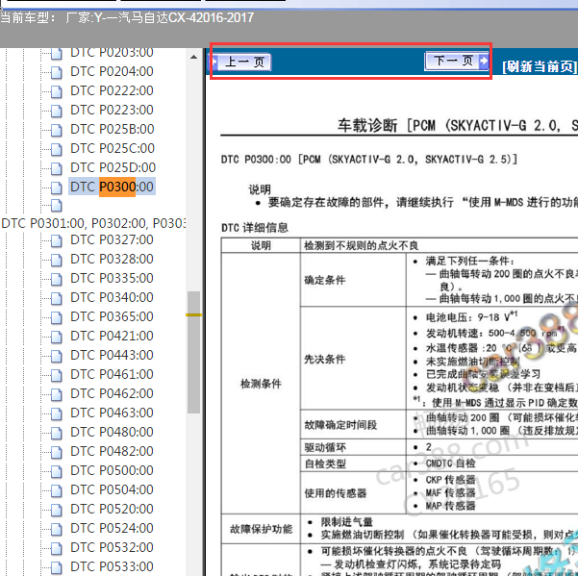Click the tree panel scrollbar thumb

click(193, 352)
